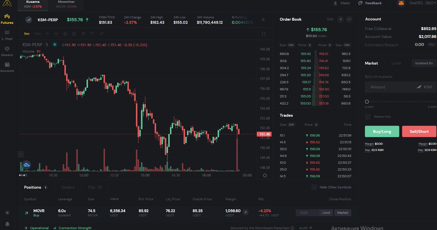
Task: Switch to the Limit order tab
Action: 396,63
